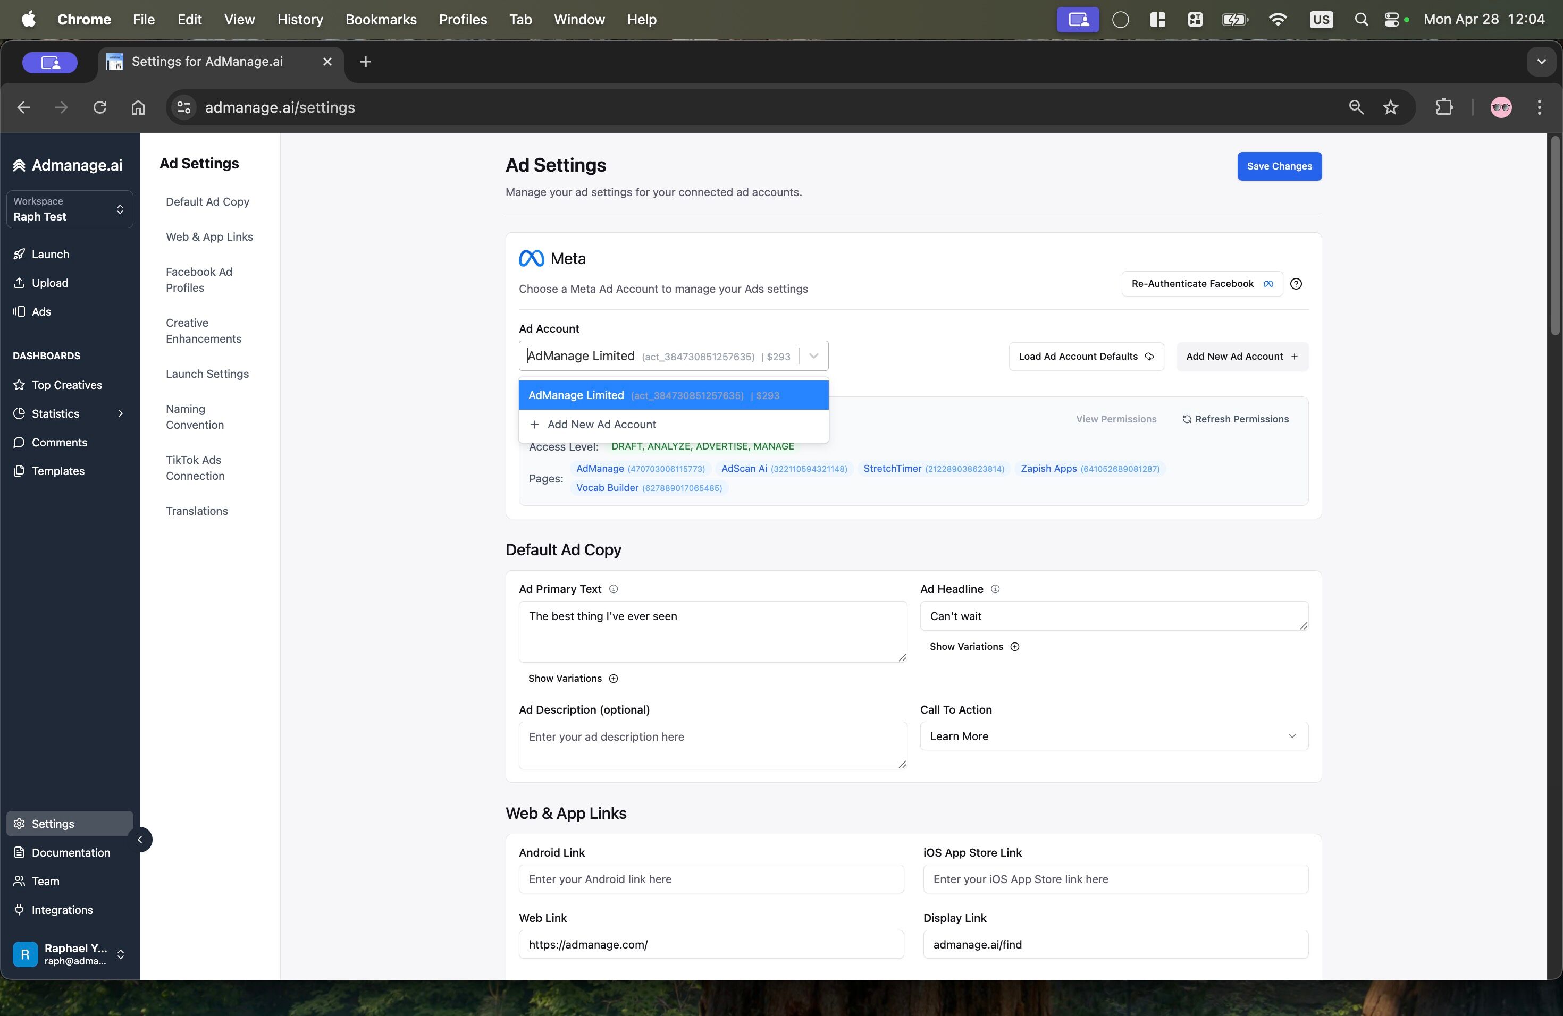Collapse sidebar using round chevron button

click(x=140, y=840)
